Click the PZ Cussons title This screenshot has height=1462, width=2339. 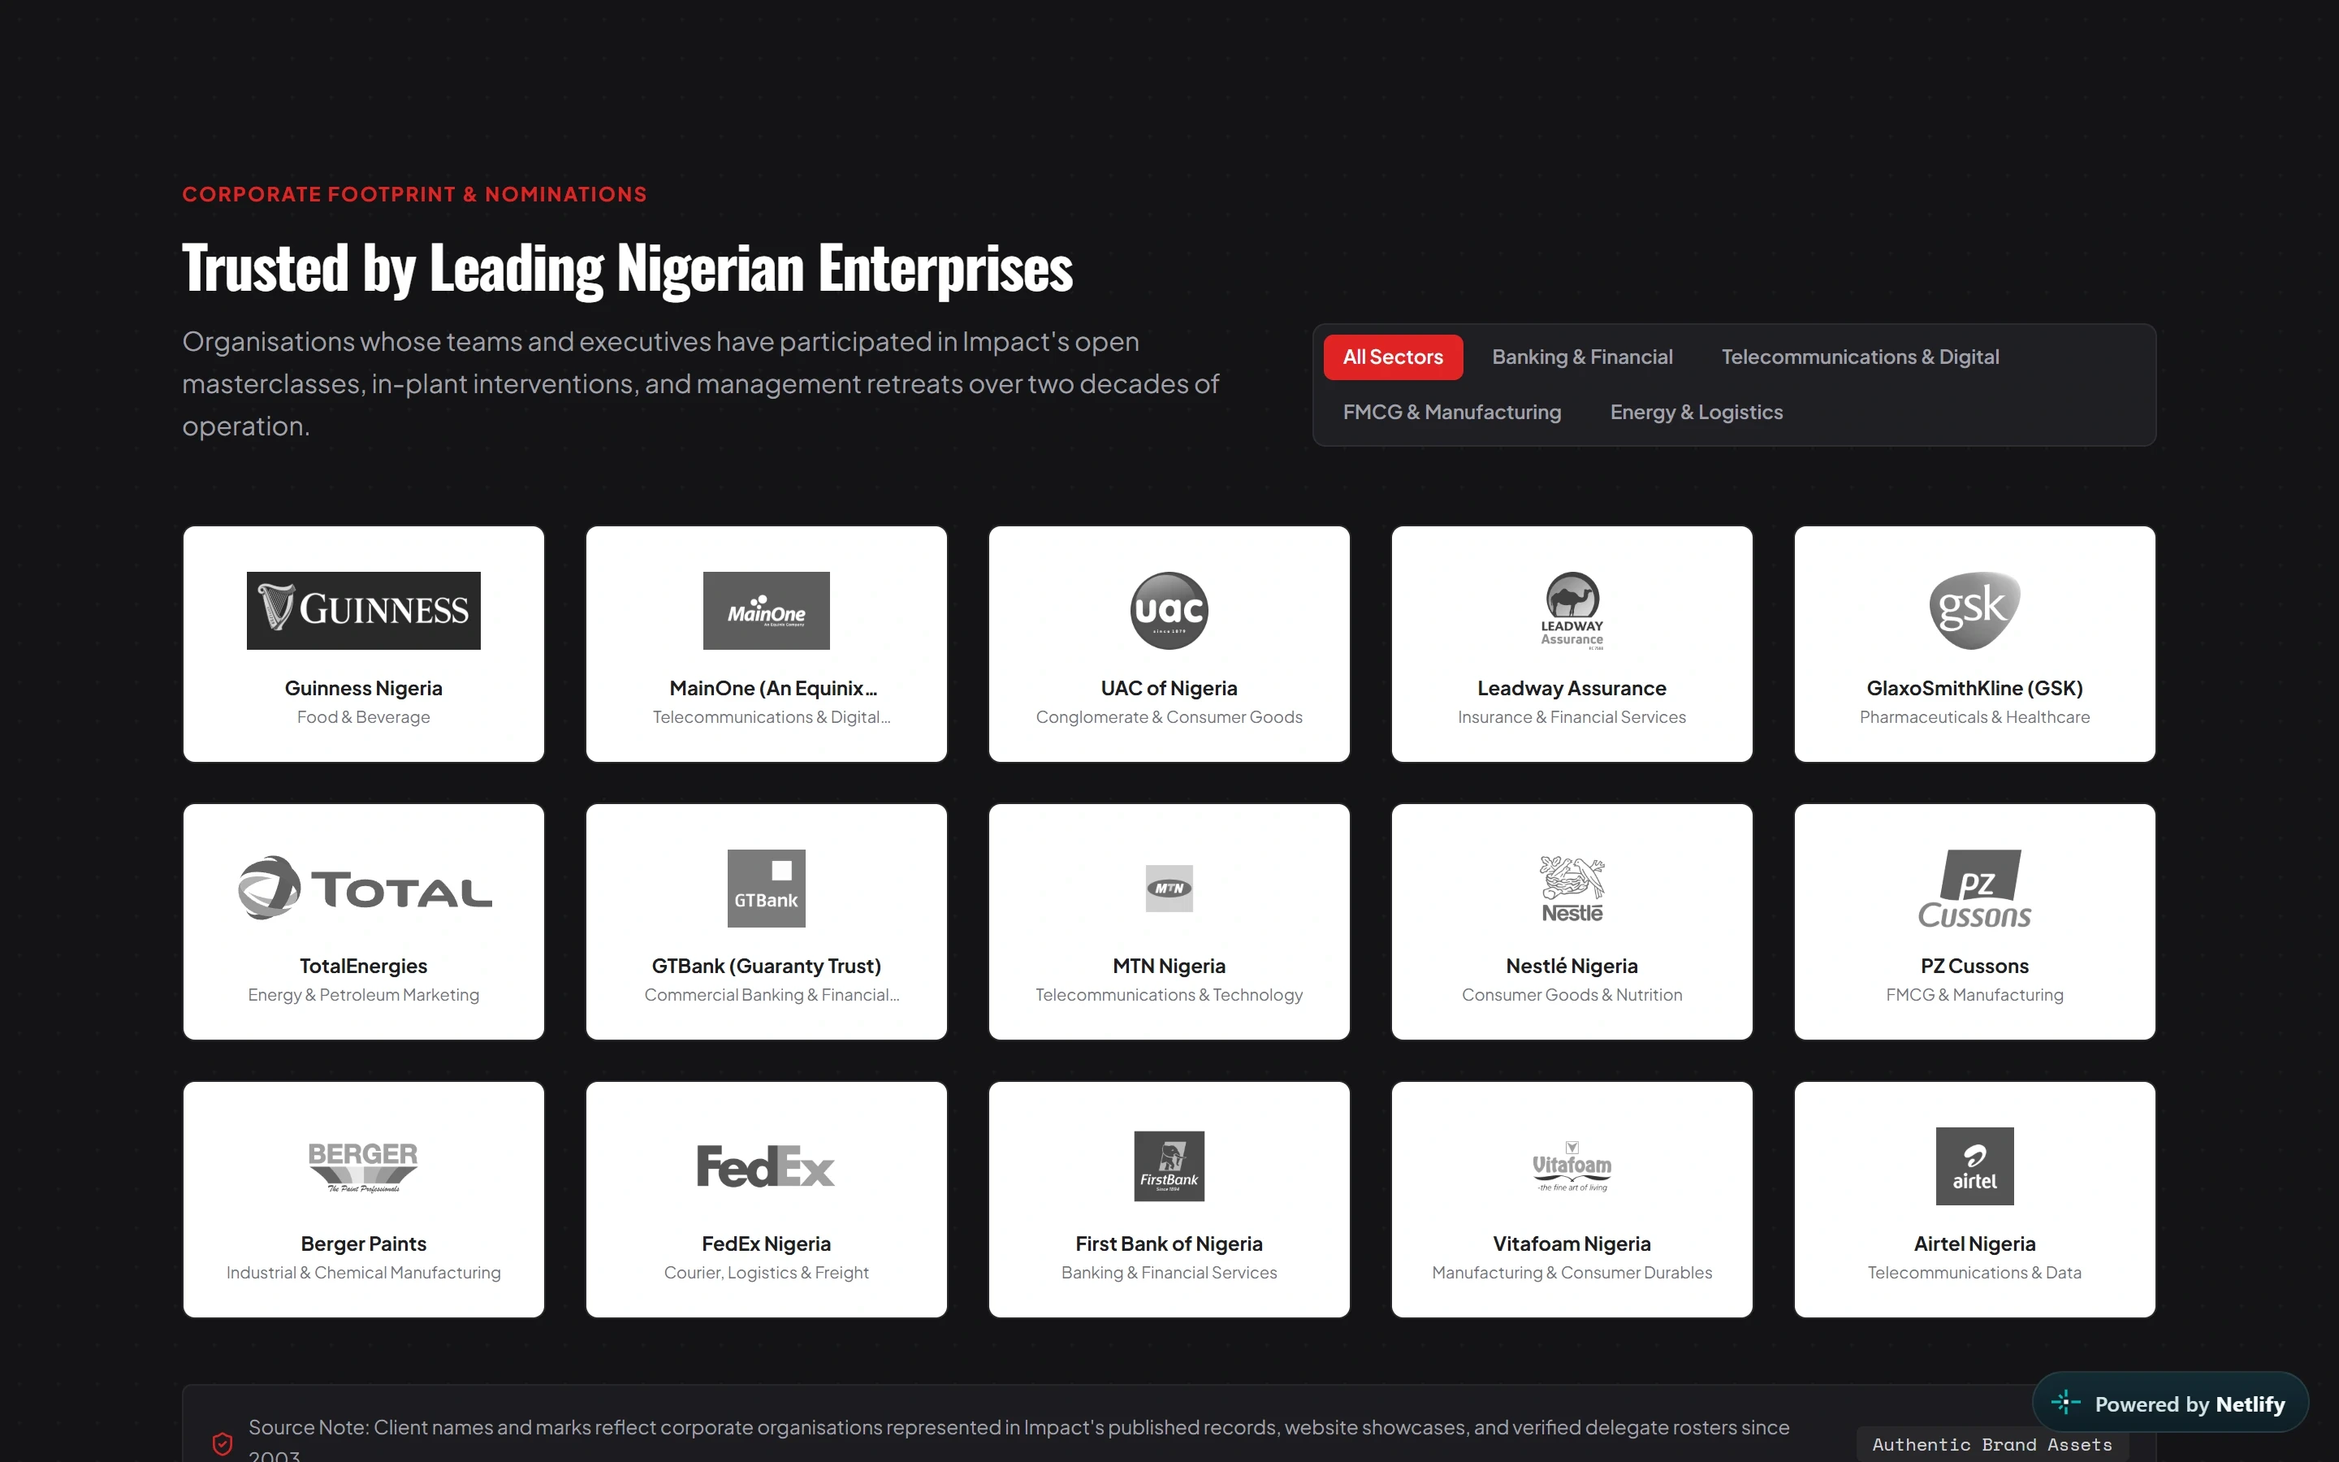[1974, 966]
